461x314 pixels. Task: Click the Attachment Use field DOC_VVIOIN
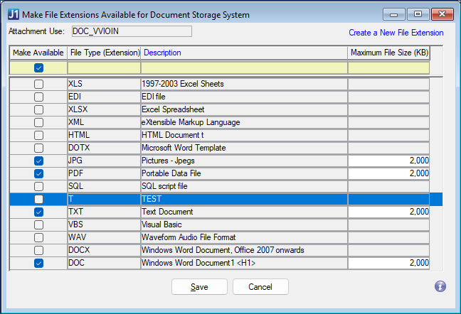[132, 31]
